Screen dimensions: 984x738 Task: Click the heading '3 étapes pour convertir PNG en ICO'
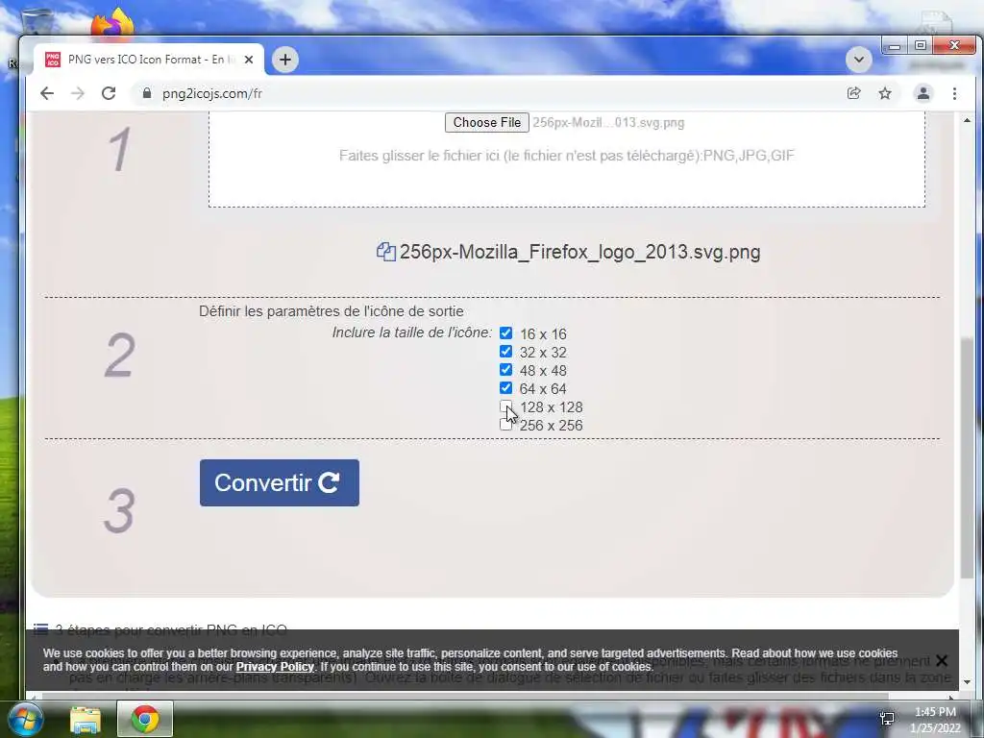tap(171, 628)
